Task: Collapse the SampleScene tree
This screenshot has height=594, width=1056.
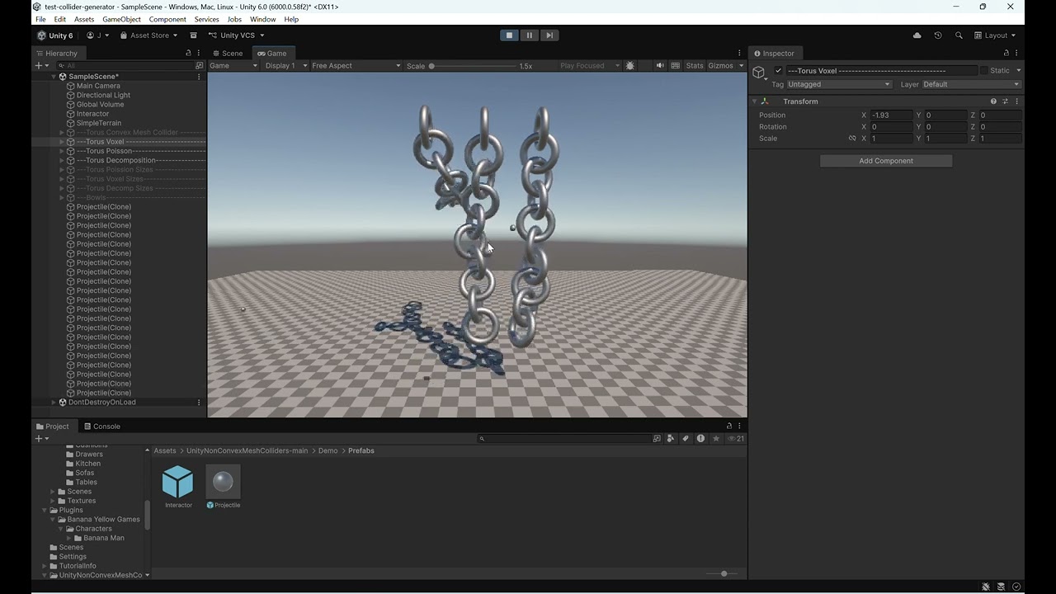Action: (54, 77)
